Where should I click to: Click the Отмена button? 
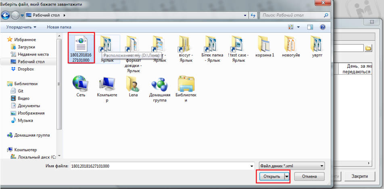tap(309, 177)
